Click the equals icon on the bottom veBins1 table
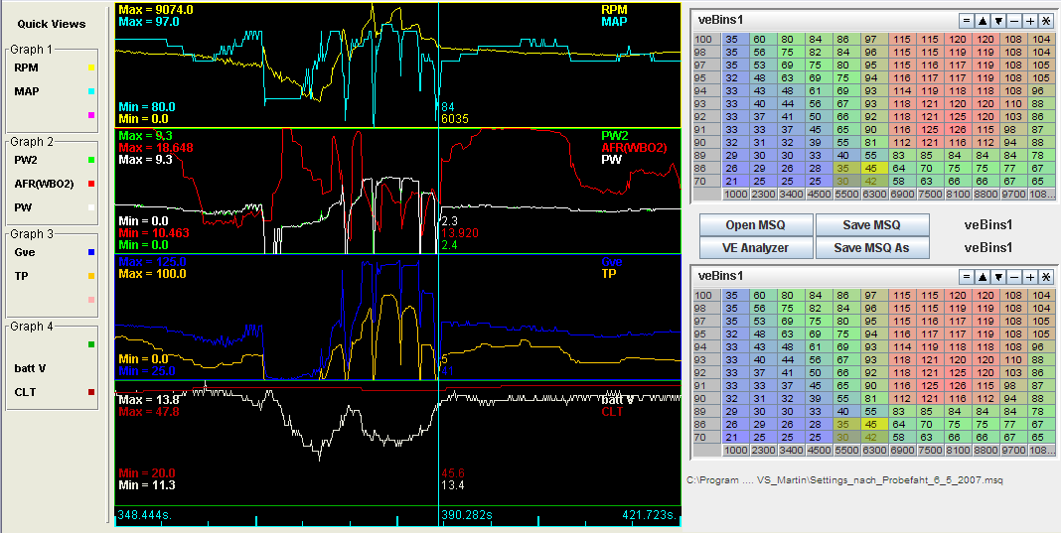Image resolution: width=1061 pixels, height=533 pixels. tap(967, 276)
